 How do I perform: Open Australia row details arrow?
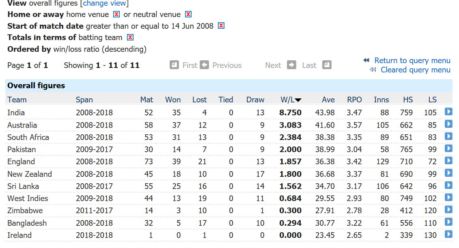(x=448, y=124)
